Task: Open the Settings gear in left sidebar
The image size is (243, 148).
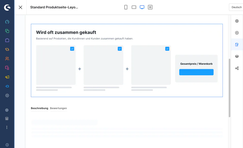Action: tap(7, 95)
